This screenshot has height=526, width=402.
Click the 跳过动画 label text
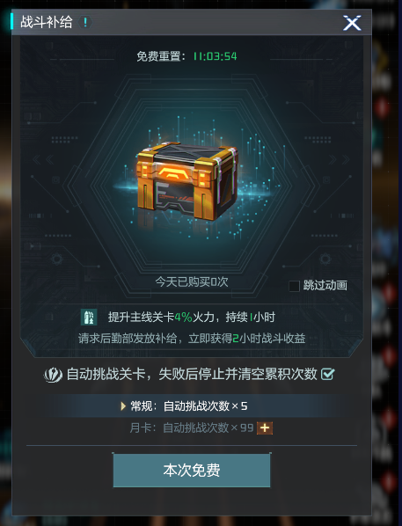click(x=325, y=286)
